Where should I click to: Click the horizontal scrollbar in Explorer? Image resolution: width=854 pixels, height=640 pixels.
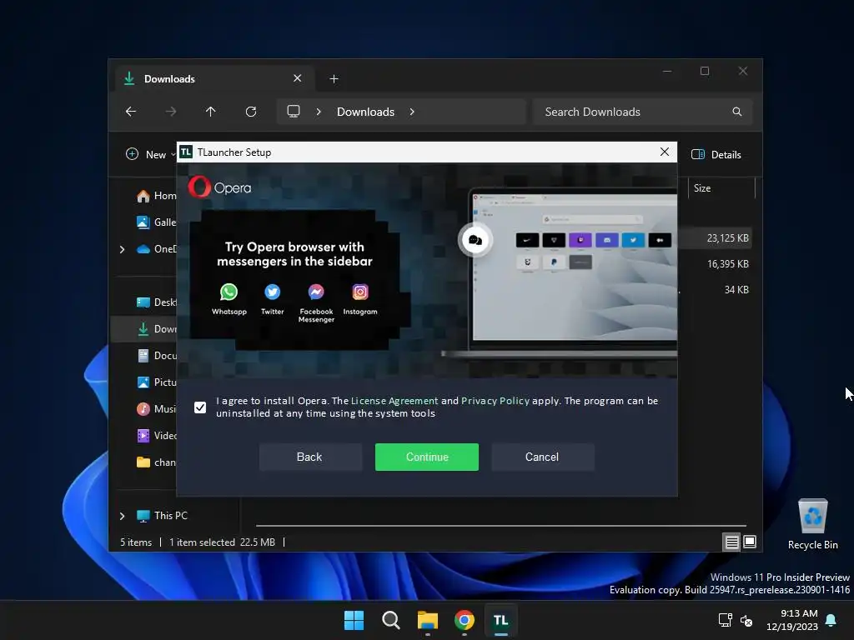[501, 526]
